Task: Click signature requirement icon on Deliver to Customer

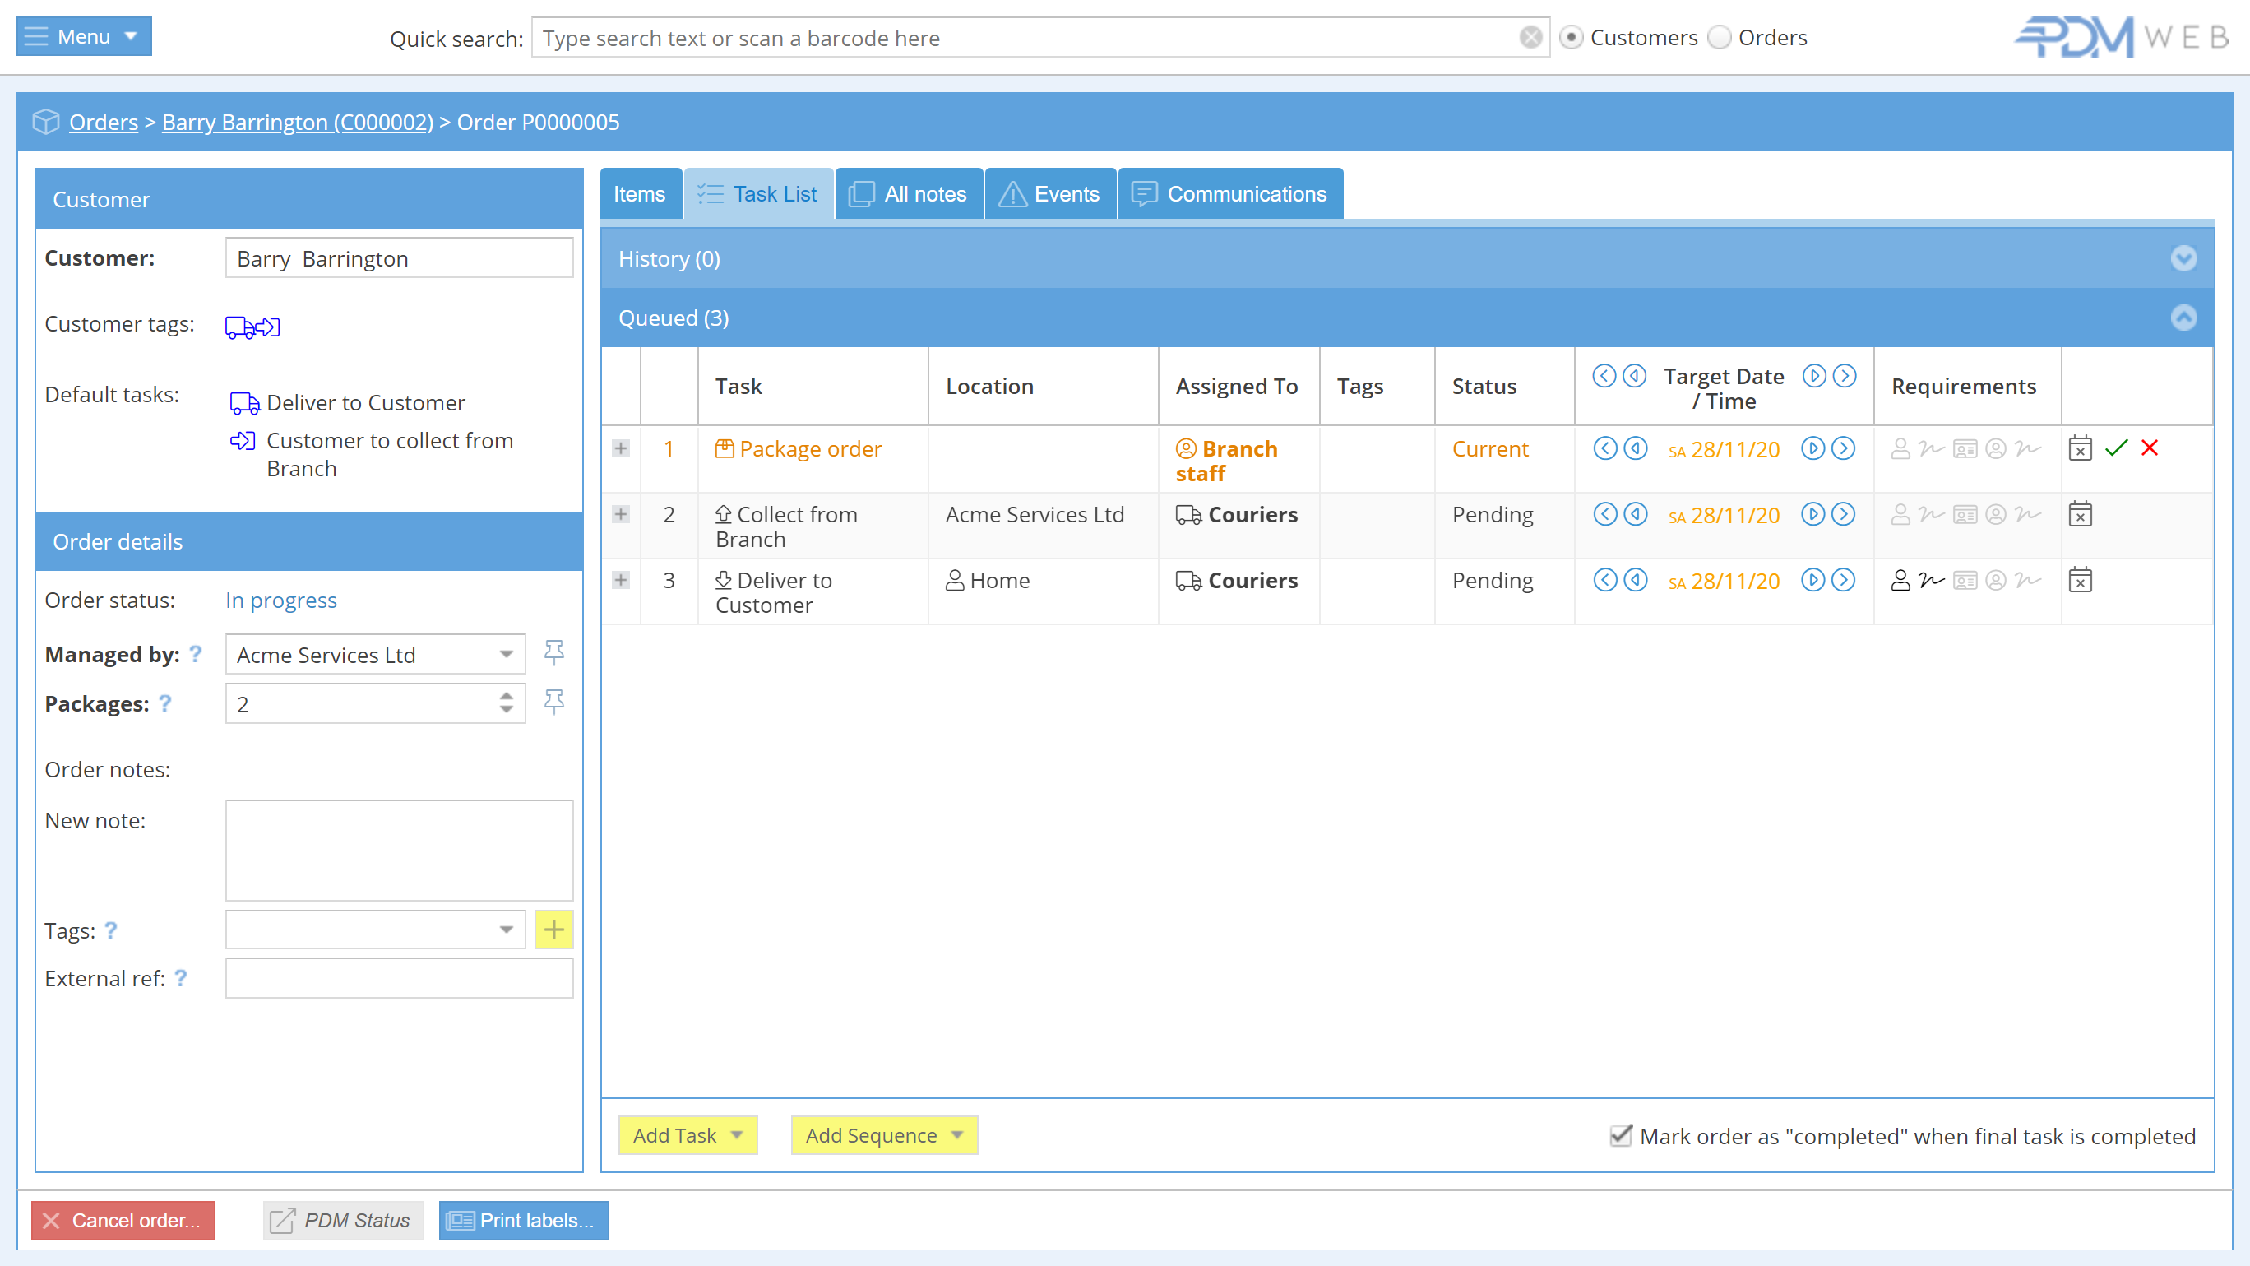Action: click(1931, 580)
